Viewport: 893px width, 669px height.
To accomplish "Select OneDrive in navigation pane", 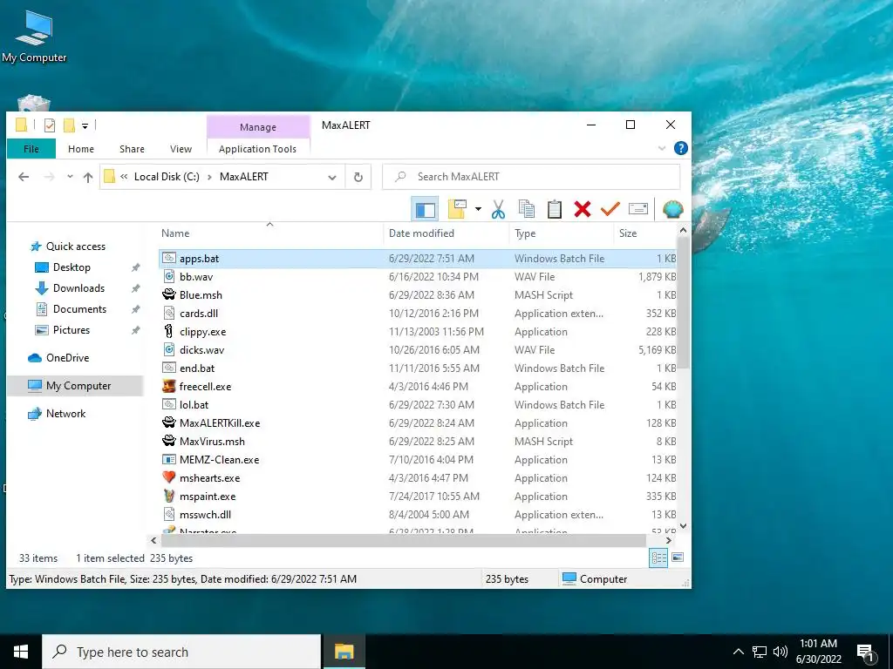I will [x=67, y=358].
